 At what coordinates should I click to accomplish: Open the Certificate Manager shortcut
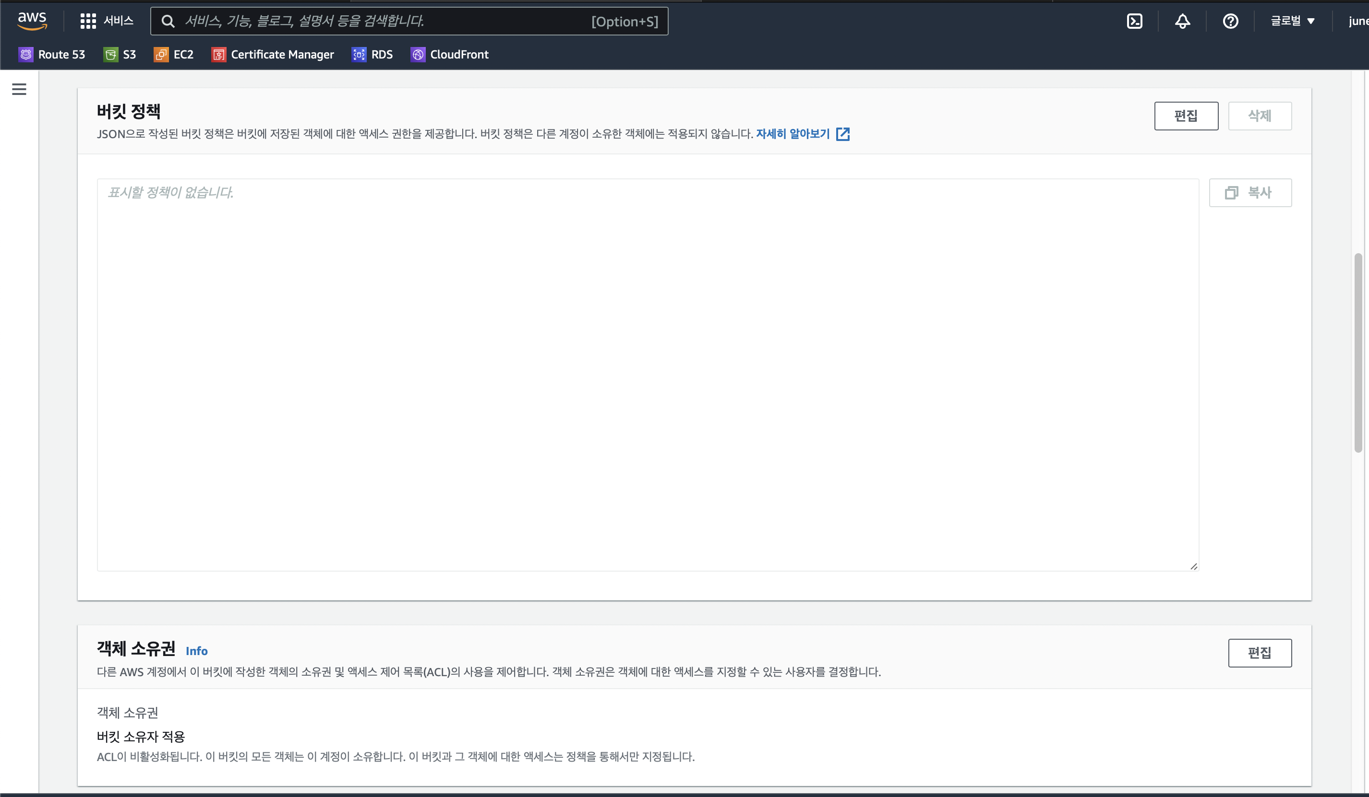coord(273,54)
